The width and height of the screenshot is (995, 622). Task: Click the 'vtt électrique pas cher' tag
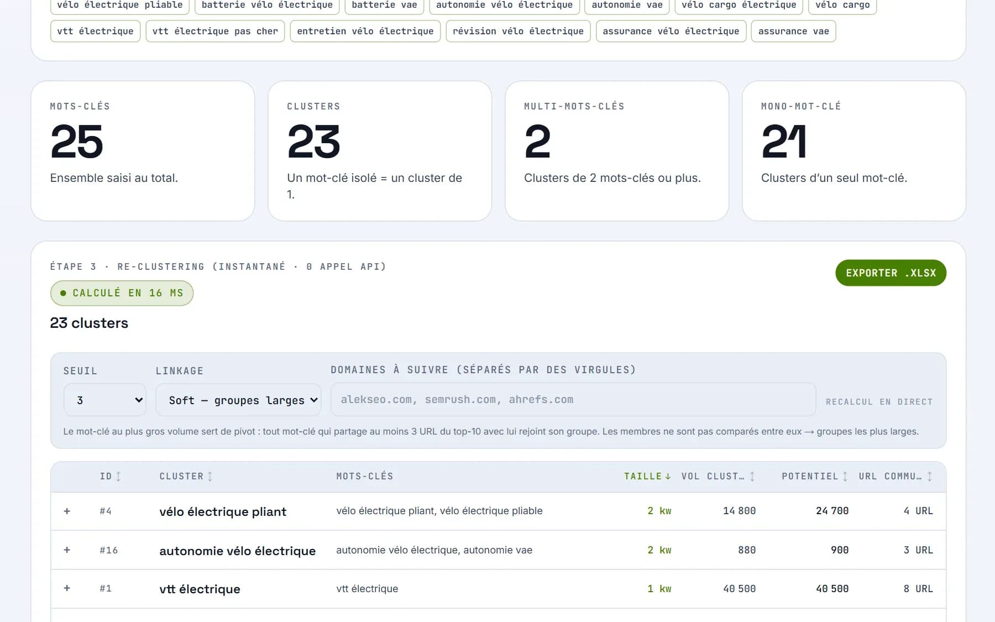click(x=215, y=31)
